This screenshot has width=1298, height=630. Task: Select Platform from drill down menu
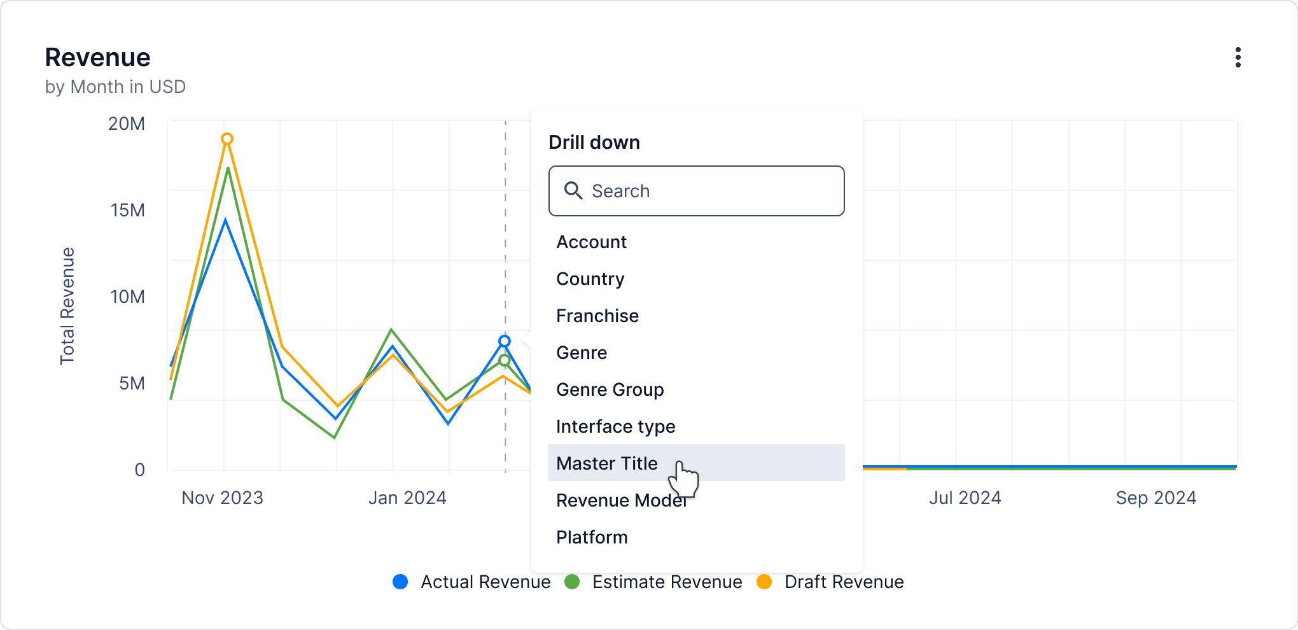[x=592, y=537]
